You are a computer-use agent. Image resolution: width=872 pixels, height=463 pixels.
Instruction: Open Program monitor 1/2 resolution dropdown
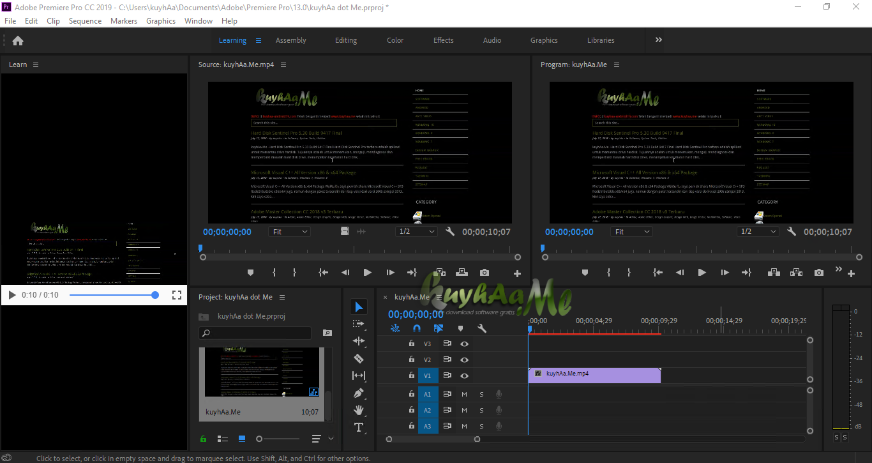click(758, 232)
